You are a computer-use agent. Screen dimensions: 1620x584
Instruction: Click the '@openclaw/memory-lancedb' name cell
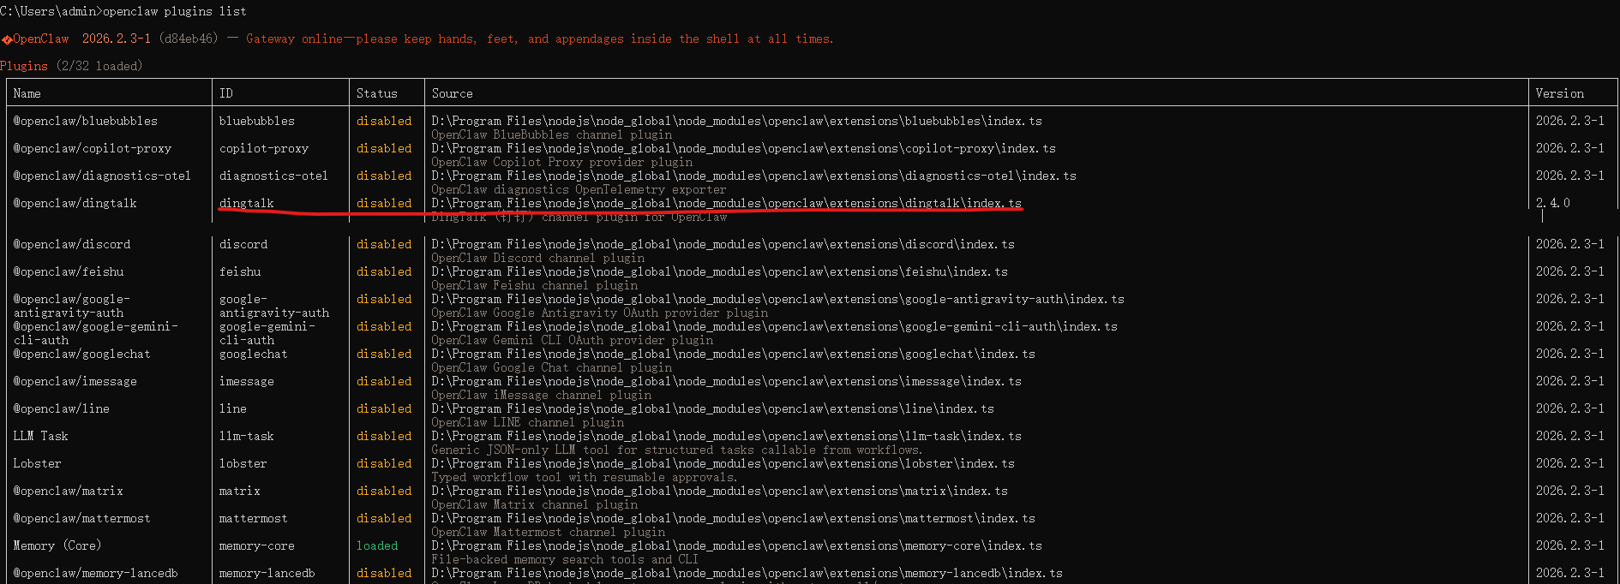[96, 573]
